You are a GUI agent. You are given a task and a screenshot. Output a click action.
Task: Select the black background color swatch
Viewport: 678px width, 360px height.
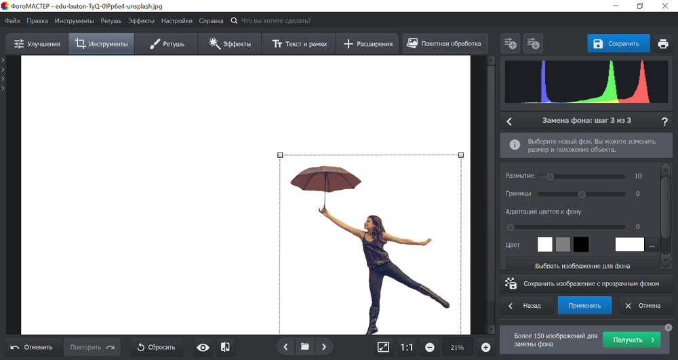(581, 245)
